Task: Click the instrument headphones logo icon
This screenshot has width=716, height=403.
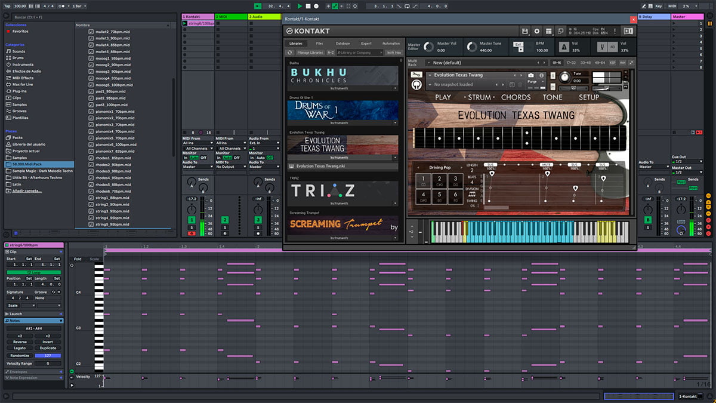Action: 416,85
